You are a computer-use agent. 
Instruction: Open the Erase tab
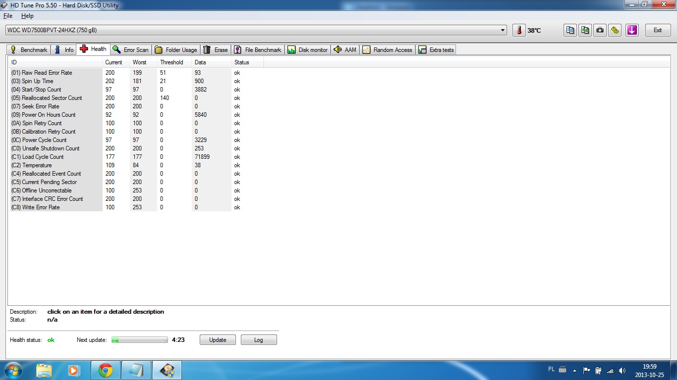(216, 50)
